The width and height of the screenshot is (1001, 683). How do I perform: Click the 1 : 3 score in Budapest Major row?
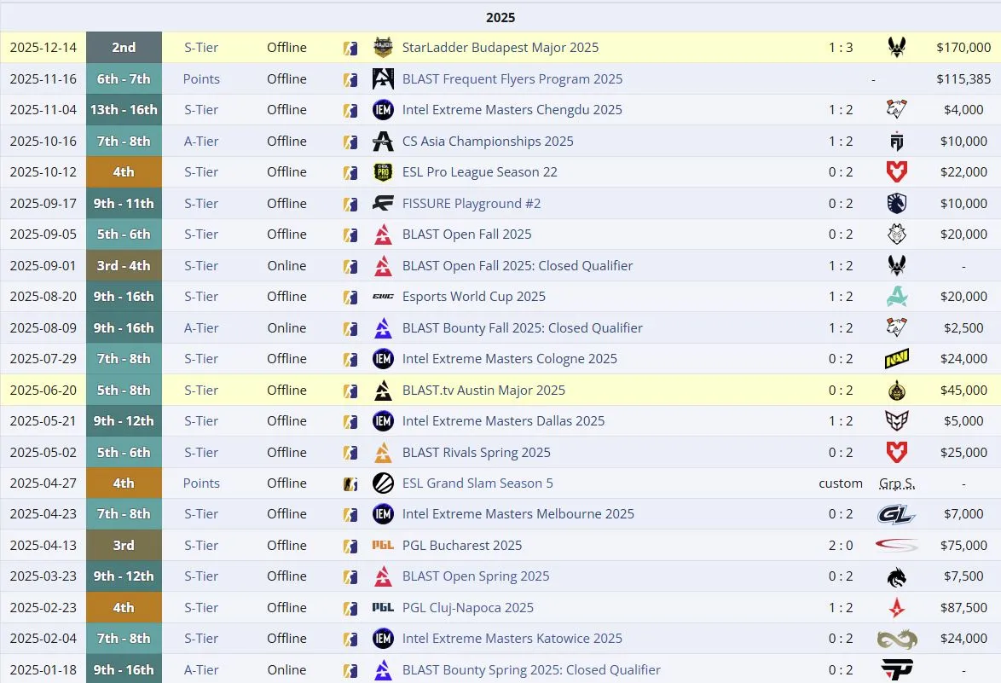pyautogui.click(x=840, y=47)
